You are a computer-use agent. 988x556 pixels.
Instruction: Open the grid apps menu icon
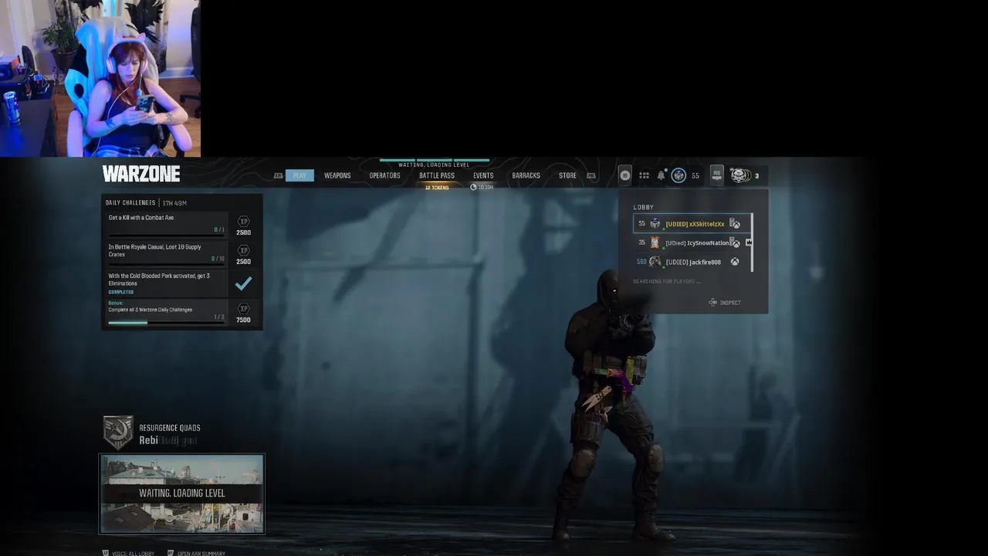tap(644, 175)
